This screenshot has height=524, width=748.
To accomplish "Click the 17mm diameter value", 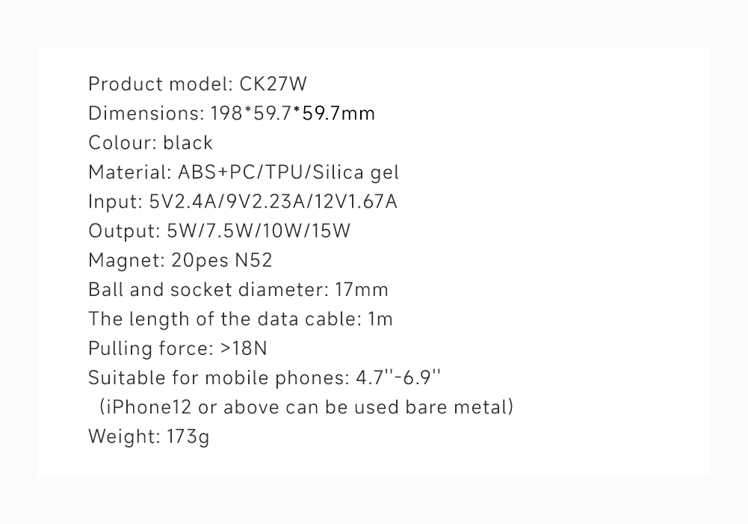I will coord(362,290).
